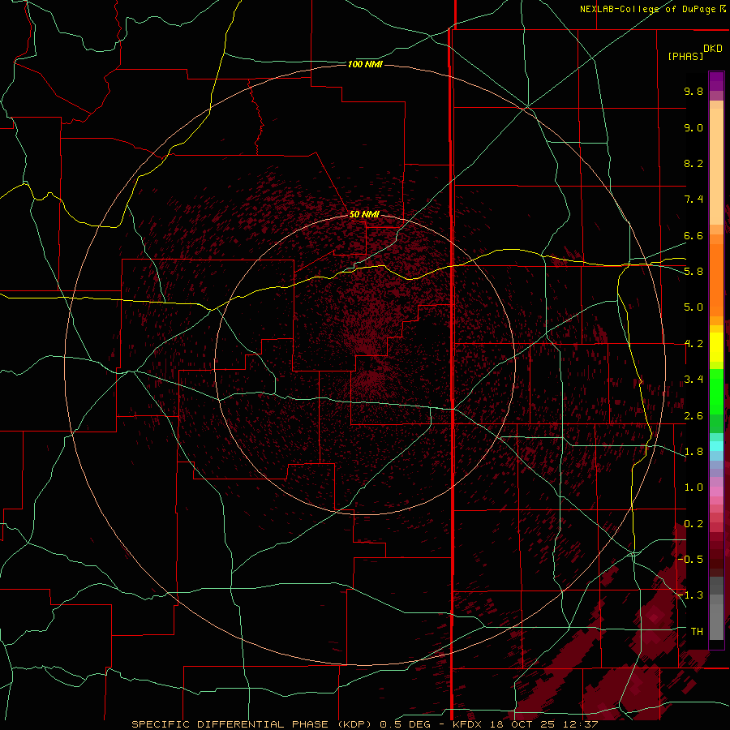Pick the 6.6 value on the scale
Screen dimensions: 730x730
pyautogui.click(x=693, y=235)
